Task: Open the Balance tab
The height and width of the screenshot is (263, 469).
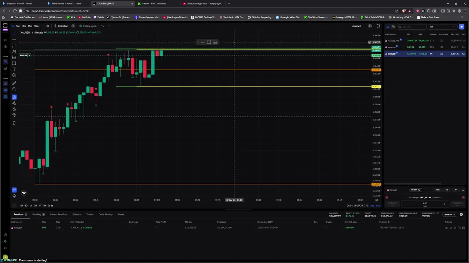Action: click(x=77, y=214)
